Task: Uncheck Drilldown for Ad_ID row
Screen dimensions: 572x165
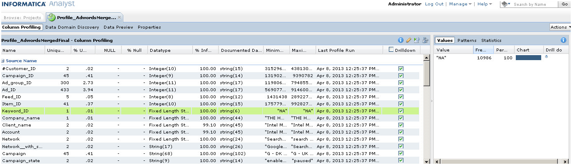Action: click(x=401, y=90)
